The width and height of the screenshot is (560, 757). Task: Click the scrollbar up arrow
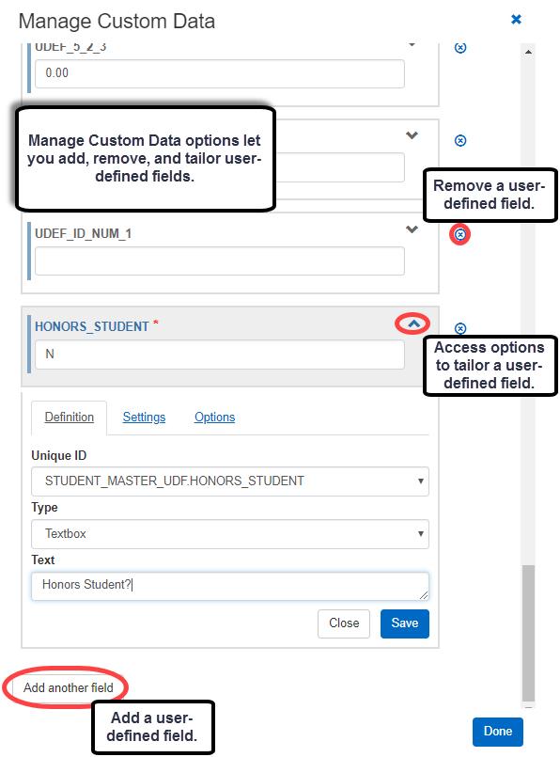(x=528, y=52)
